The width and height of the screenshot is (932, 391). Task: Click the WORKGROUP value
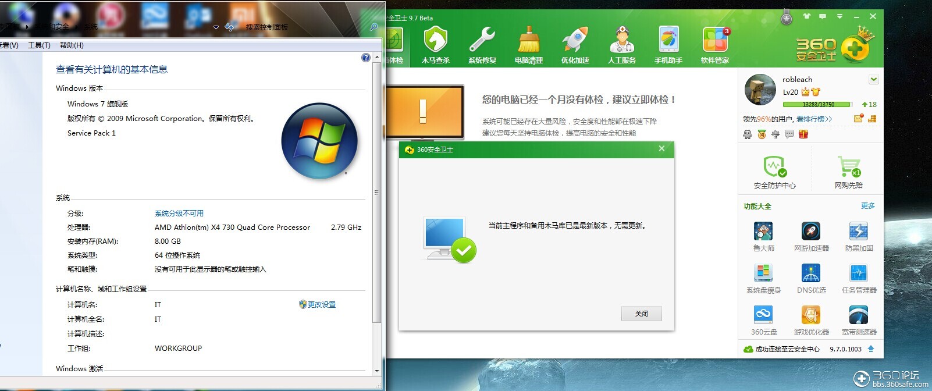178,348
